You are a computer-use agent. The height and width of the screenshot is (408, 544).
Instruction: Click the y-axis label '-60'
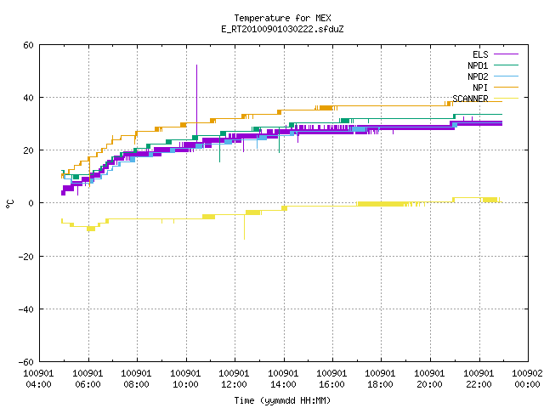pos(26,362)
